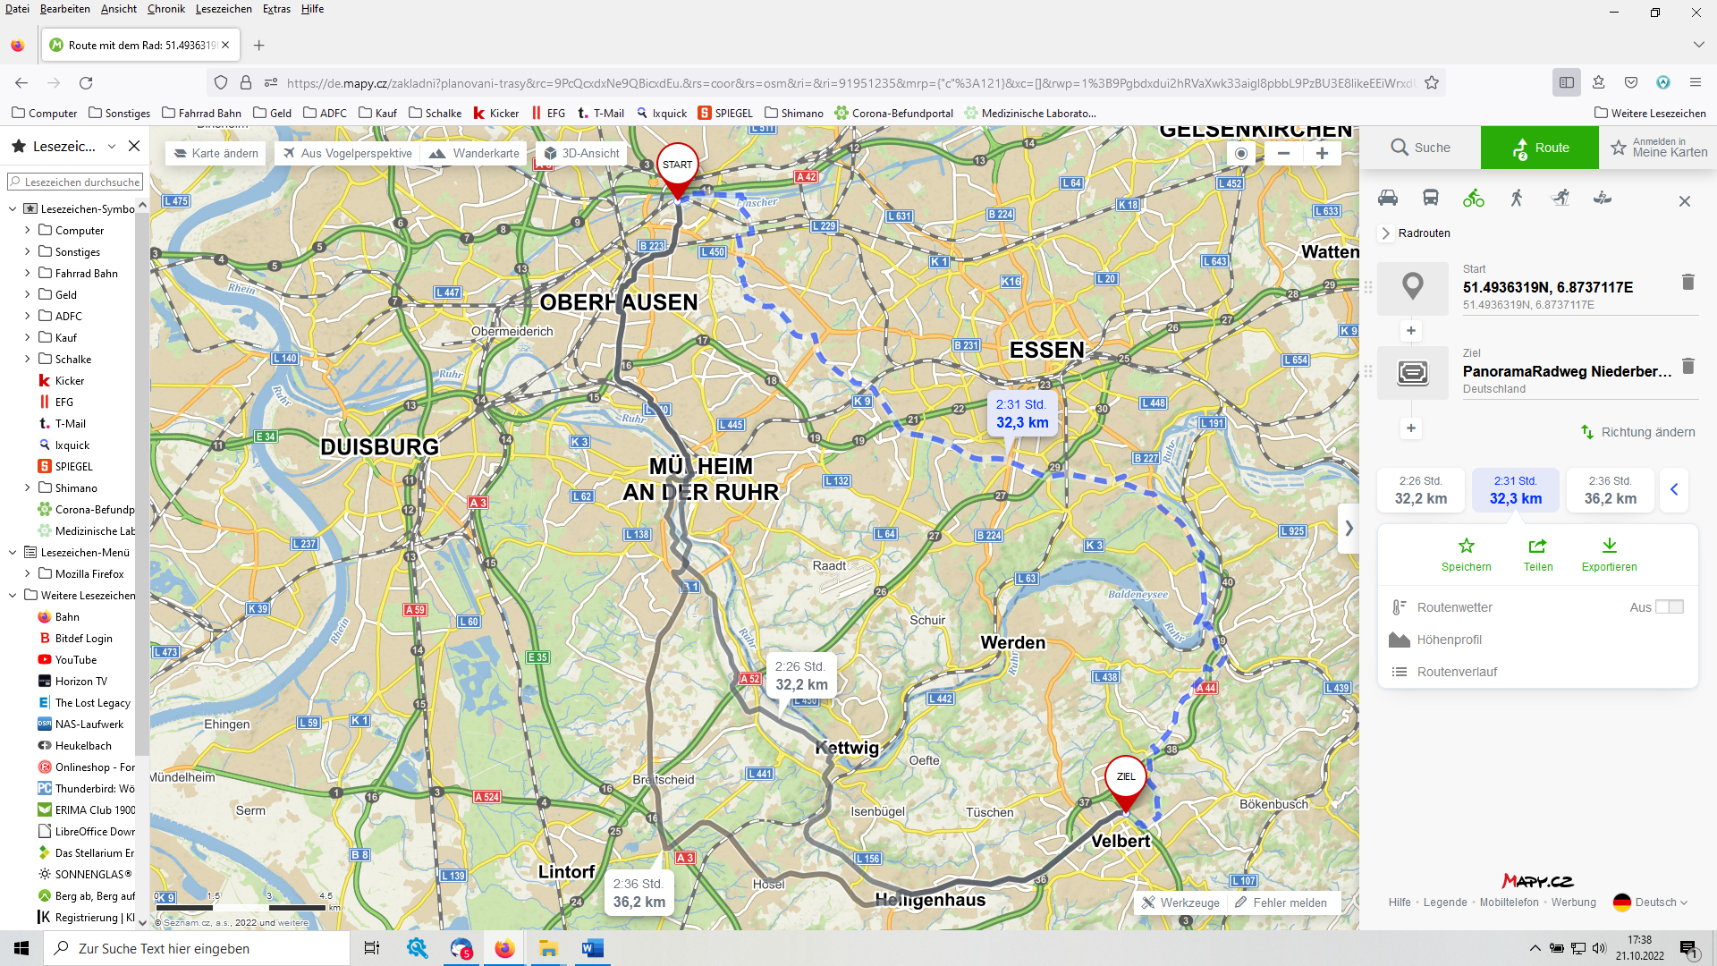Select the 2:26 Std. 32,2 km route option
The width and height of the screenshot is (1717, 966).
point(1420,490)
